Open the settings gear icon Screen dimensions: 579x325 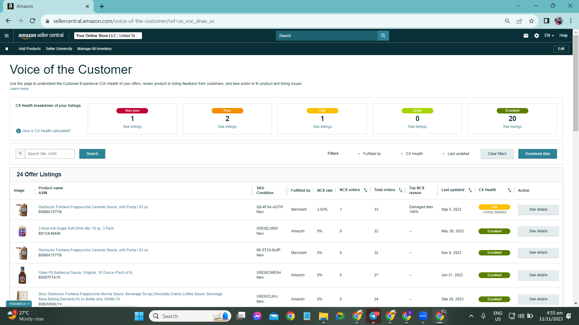(536, 36)
